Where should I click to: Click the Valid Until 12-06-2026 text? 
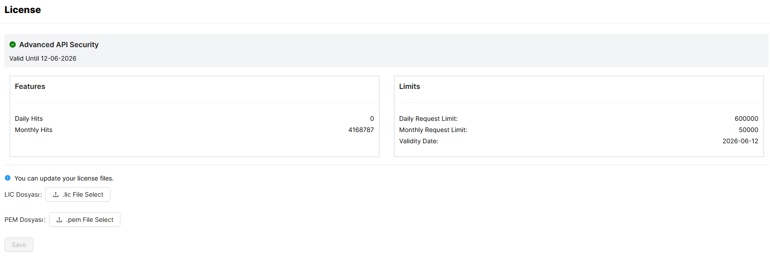point(43,58)
